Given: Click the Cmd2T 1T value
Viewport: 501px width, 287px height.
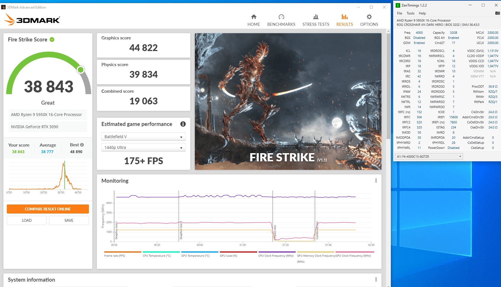Looking at the screenshot, I should (x=453, y=43).
